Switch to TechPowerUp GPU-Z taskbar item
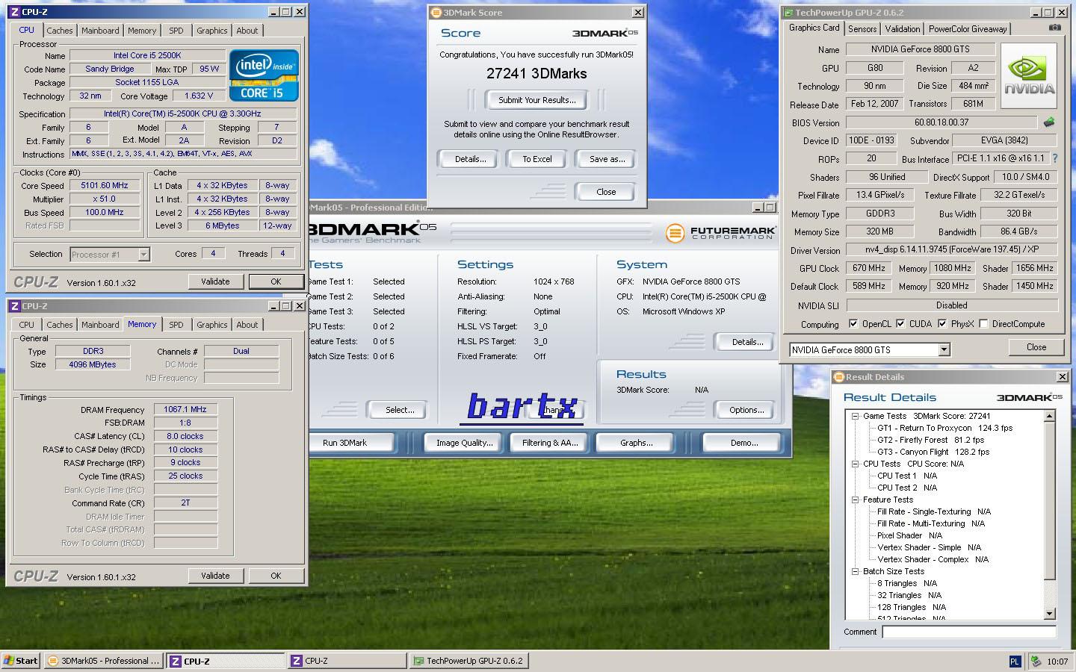1076x672 pixels. coord(469,661)
